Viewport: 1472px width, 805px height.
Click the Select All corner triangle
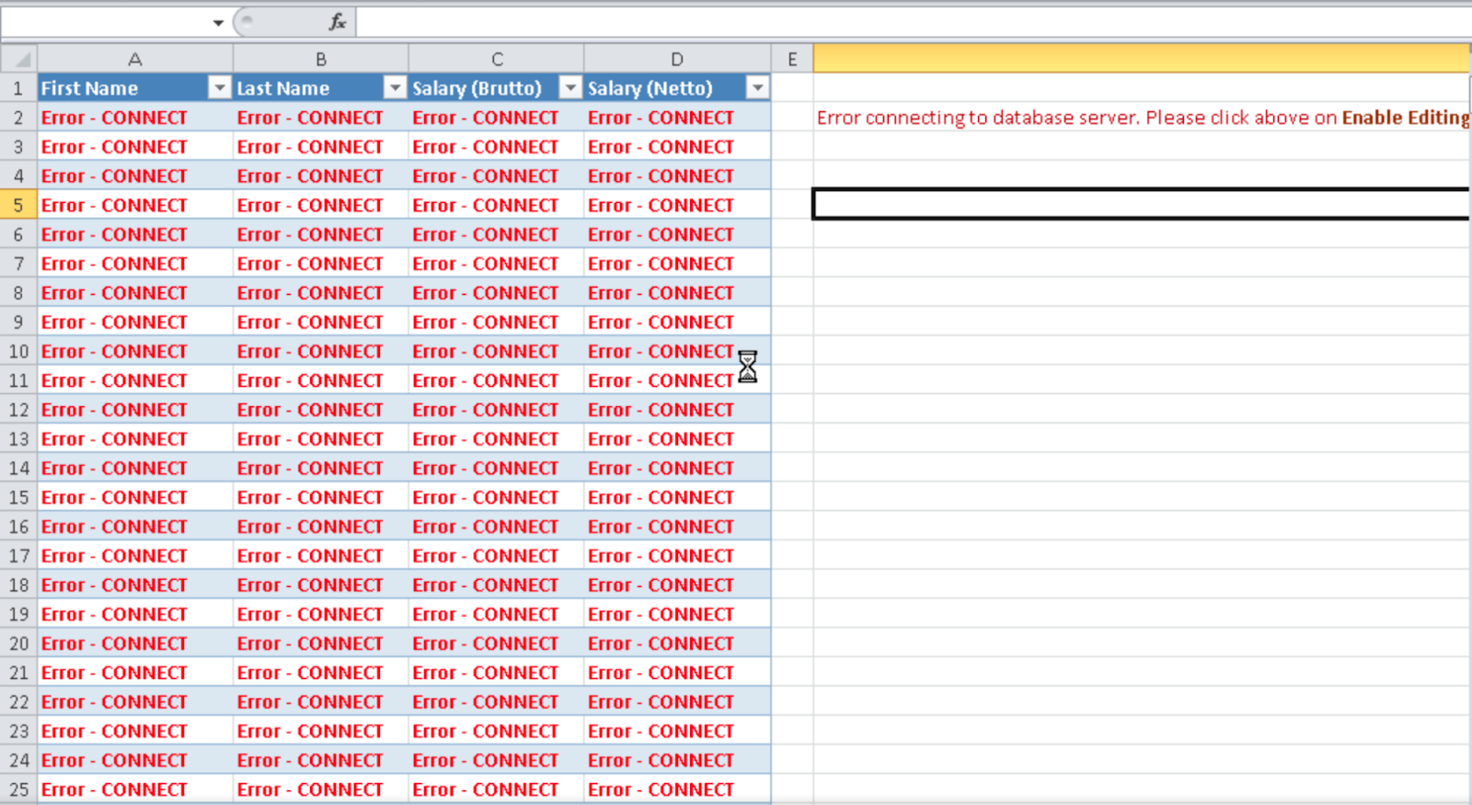19,60
